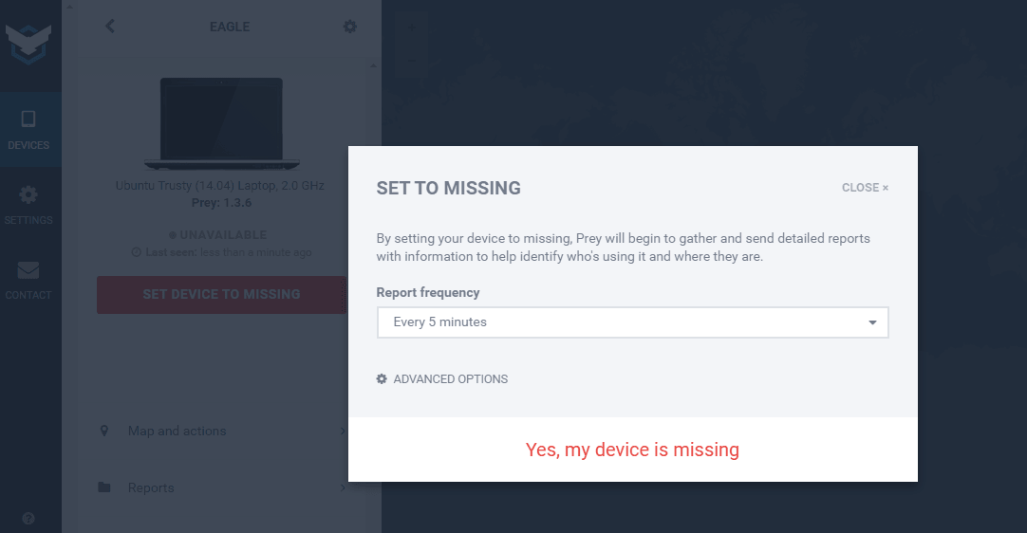Expand Advanced Options section
The image size is (1027, 533).
click(x=450, y=379)
